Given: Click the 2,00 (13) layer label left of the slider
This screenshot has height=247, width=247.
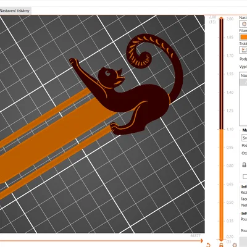Looking at the screenshot, I should pyautogui.click(x=212, y=19).
